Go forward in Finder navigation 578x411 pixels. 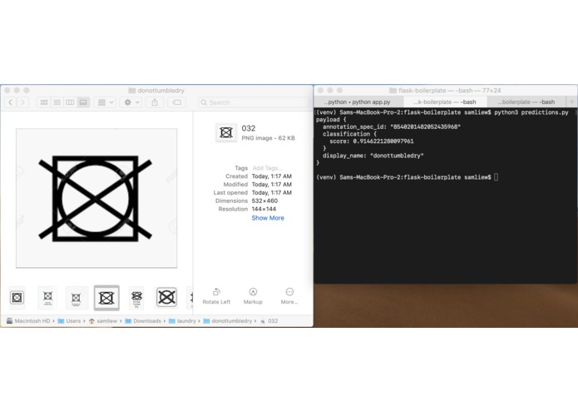pyautogui.click(x=22, y=102)
